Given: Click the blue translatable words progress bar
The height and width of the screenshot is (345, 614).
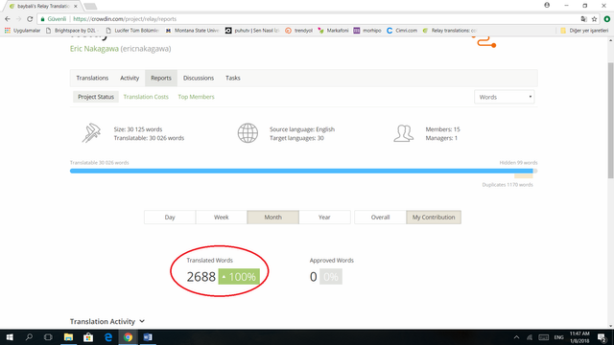Looking at the screenshot, I should (301, 171).
